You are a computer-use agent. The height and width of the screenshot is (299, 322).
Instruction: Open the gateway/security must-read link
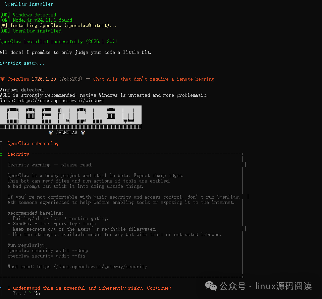[x=92, y=266]
